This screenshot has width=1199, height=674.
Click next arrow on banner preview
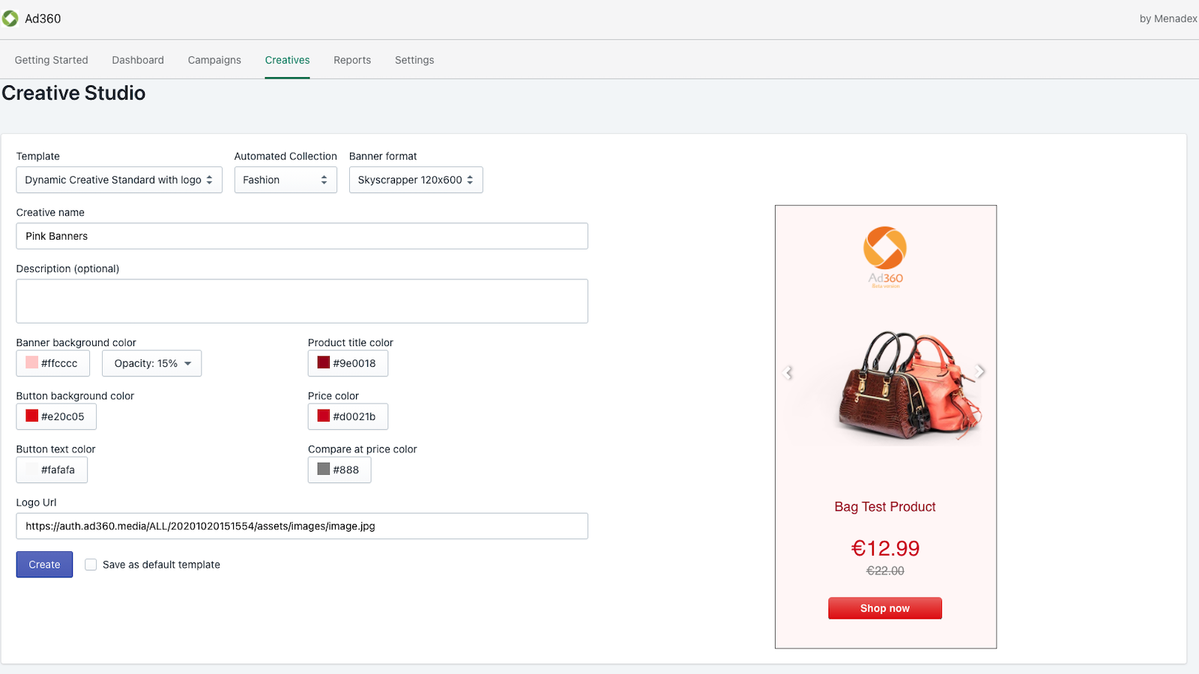click(x=980, y=371)
